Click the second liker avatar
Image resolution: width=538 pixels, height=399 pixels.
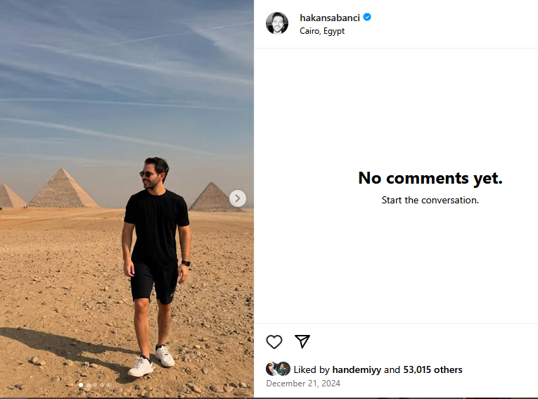(283, 369)
